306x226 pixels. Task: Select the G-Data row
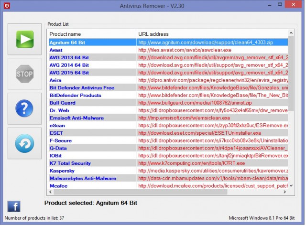(x=168, y=148)
